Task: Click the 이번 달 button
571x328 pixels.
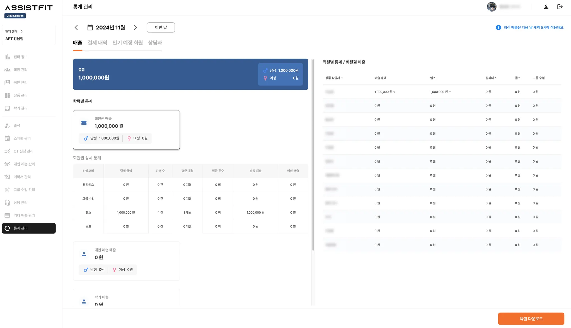Action: 161,27
